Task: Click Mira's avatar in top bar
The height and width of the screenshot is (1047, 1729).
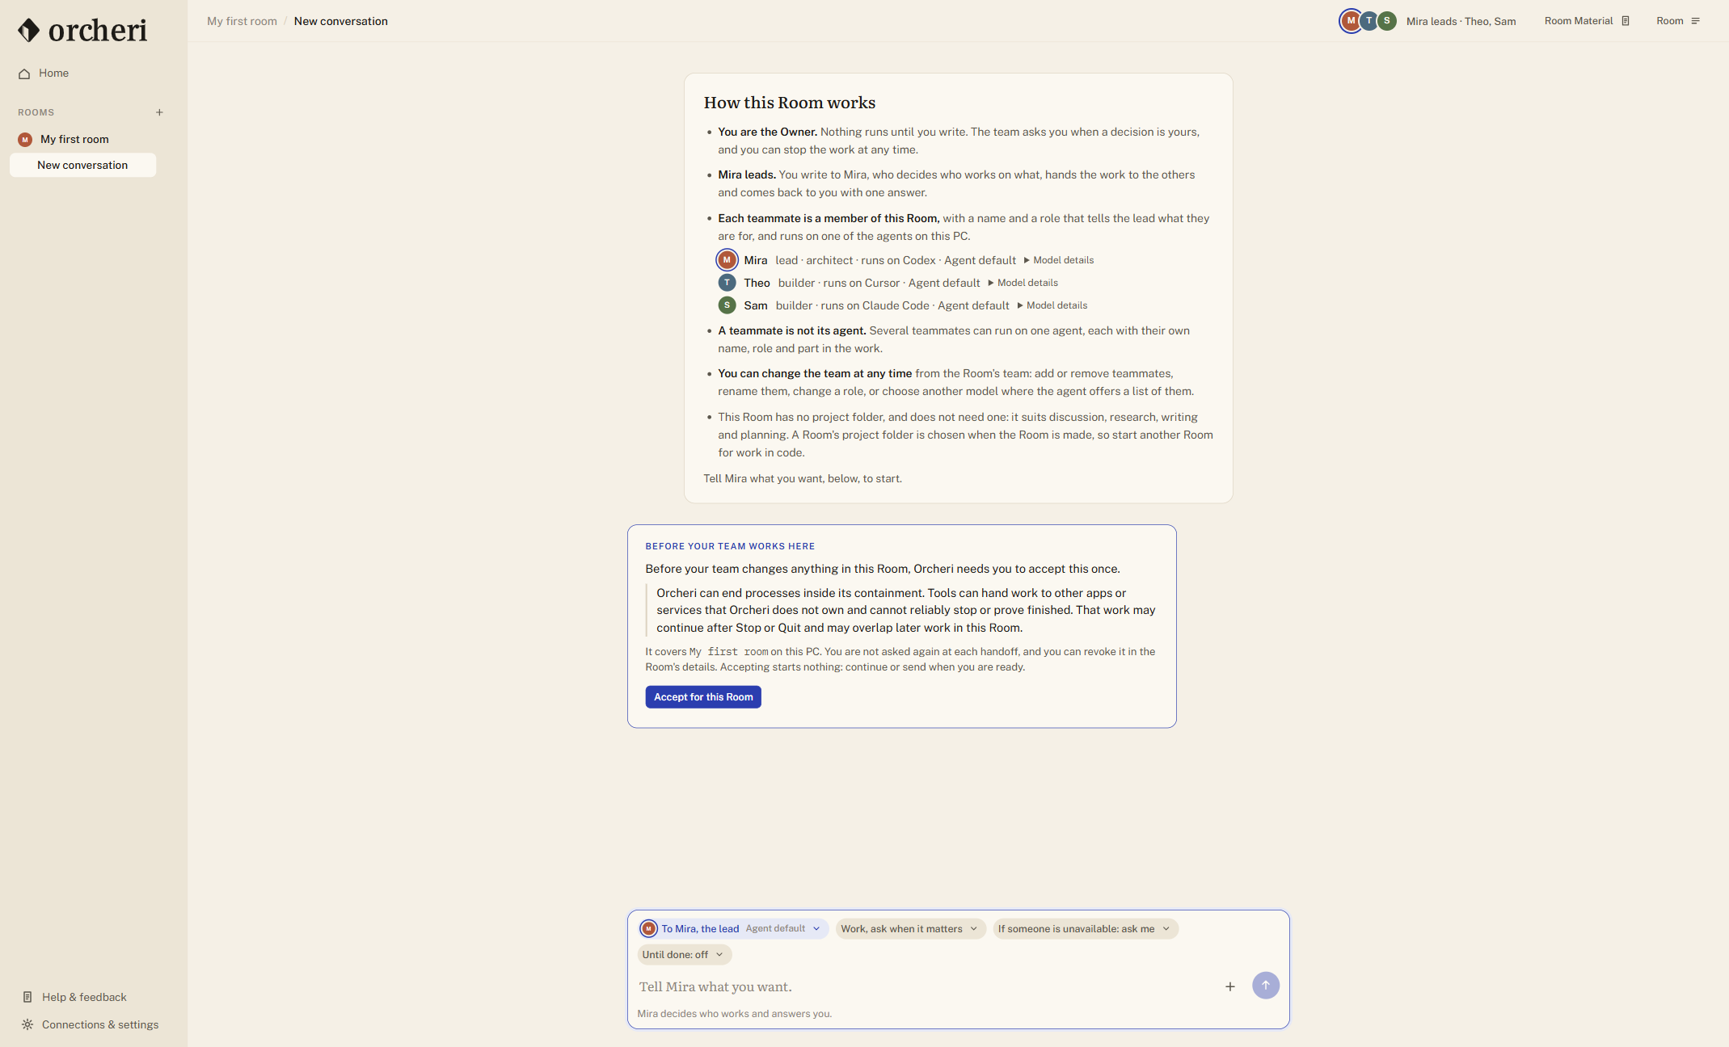Action: coord(1351,21)
